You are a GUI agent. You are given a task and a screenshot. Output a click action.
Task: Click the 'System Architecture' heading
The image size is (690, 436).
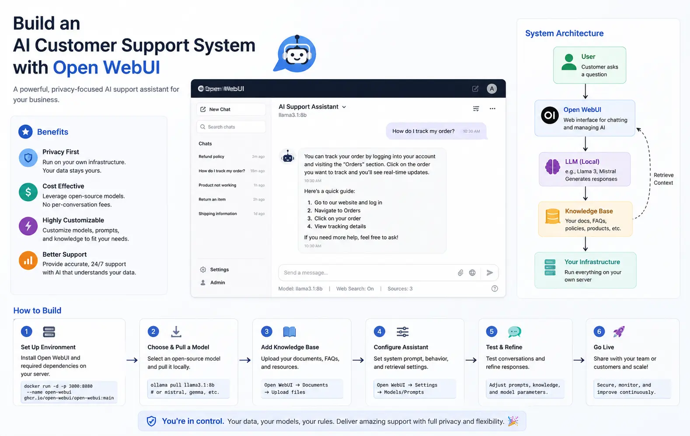pos(564,33)
